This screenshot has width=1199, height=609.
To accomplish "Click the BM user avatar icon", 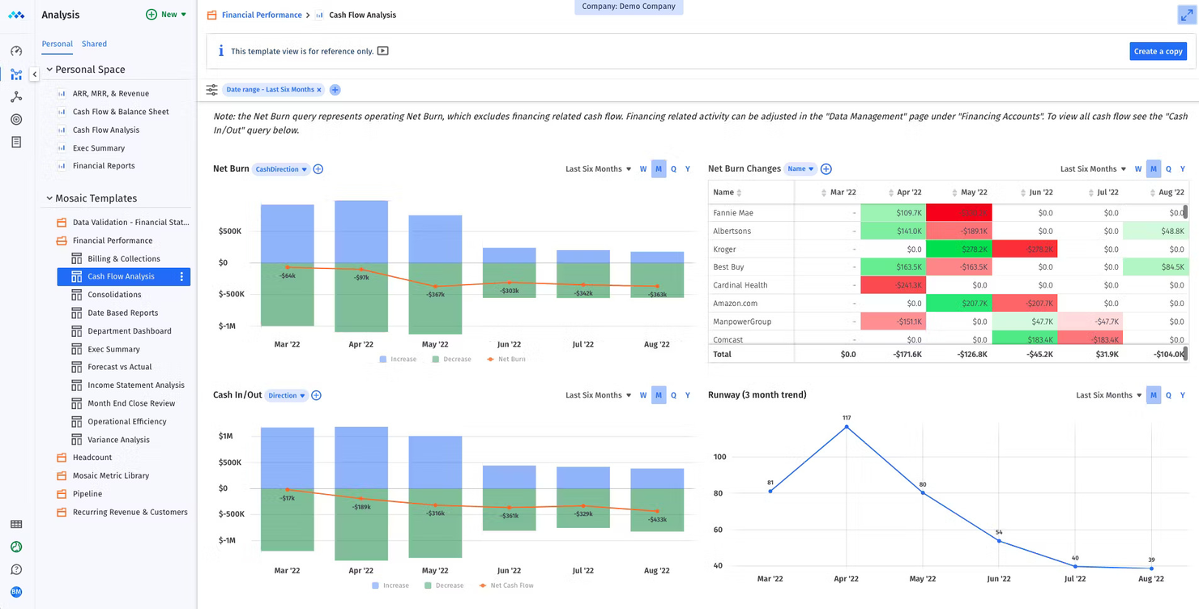I will coord(16,592).
